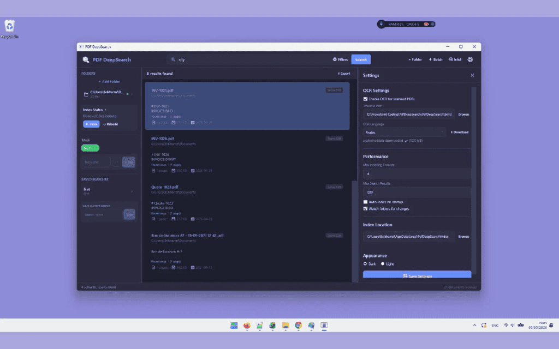Click the settings gear icon in header

470,59
